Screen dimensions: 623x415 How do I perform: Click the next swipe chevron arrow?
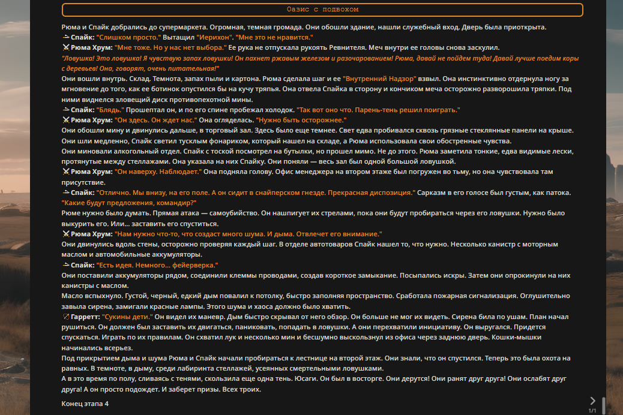click(x=592, y=401)
